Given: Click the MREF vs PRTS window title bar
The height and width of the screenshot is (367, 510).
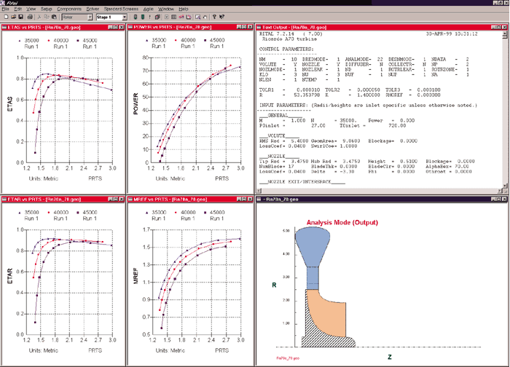Looking at the screenshot, I should [x=181, y=199].
